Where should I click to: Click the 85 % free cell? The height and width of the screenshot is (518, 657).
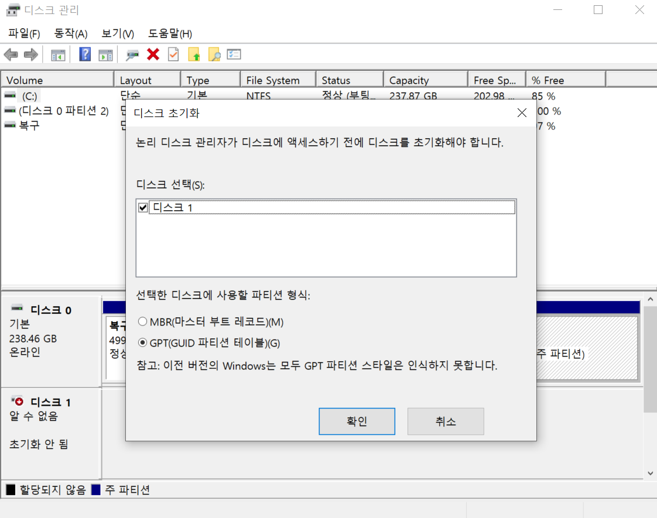(x=543, y=97)
